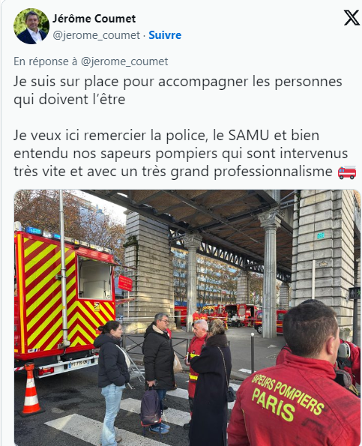
Task: Click the green sticker on the pillar
Action: [321, 235]
